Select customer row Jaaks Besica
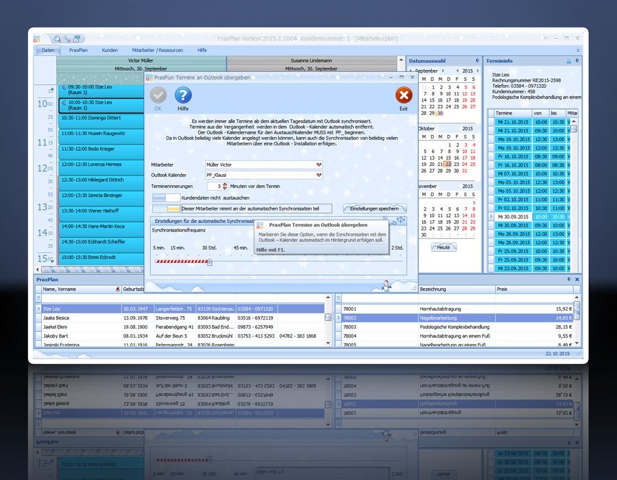 tap(181, 318)
